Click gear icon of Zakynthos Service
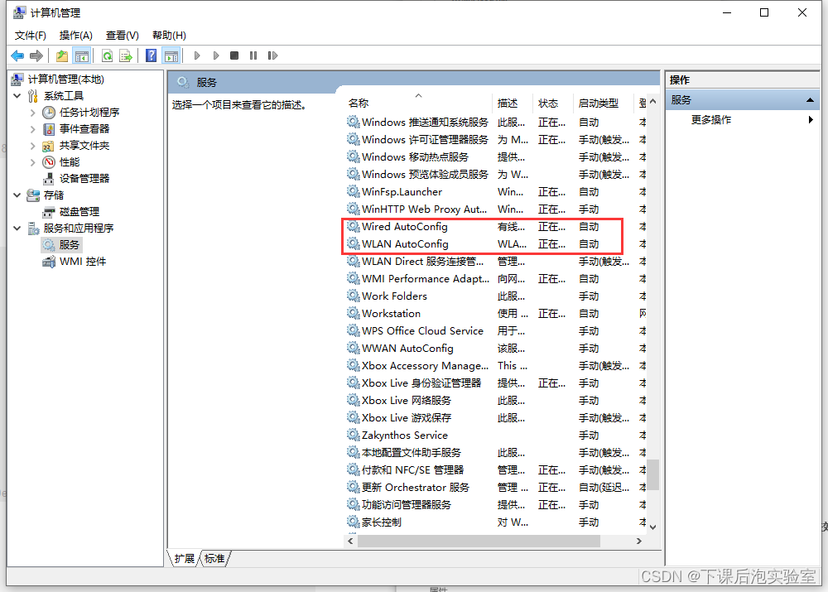This screenshot has width=828, height=592. 353,436
